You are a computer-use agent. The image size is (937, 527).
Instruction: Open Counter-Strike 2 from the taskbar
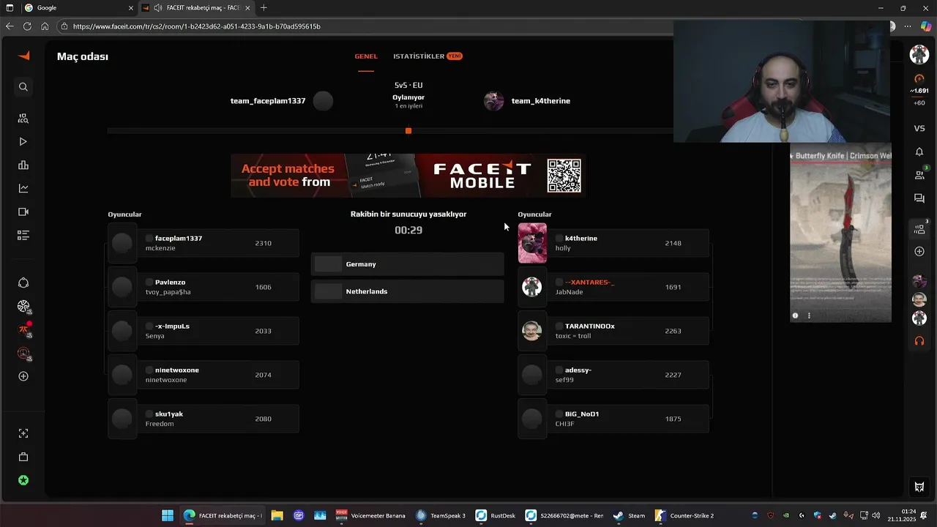click(x=685, y=515)
